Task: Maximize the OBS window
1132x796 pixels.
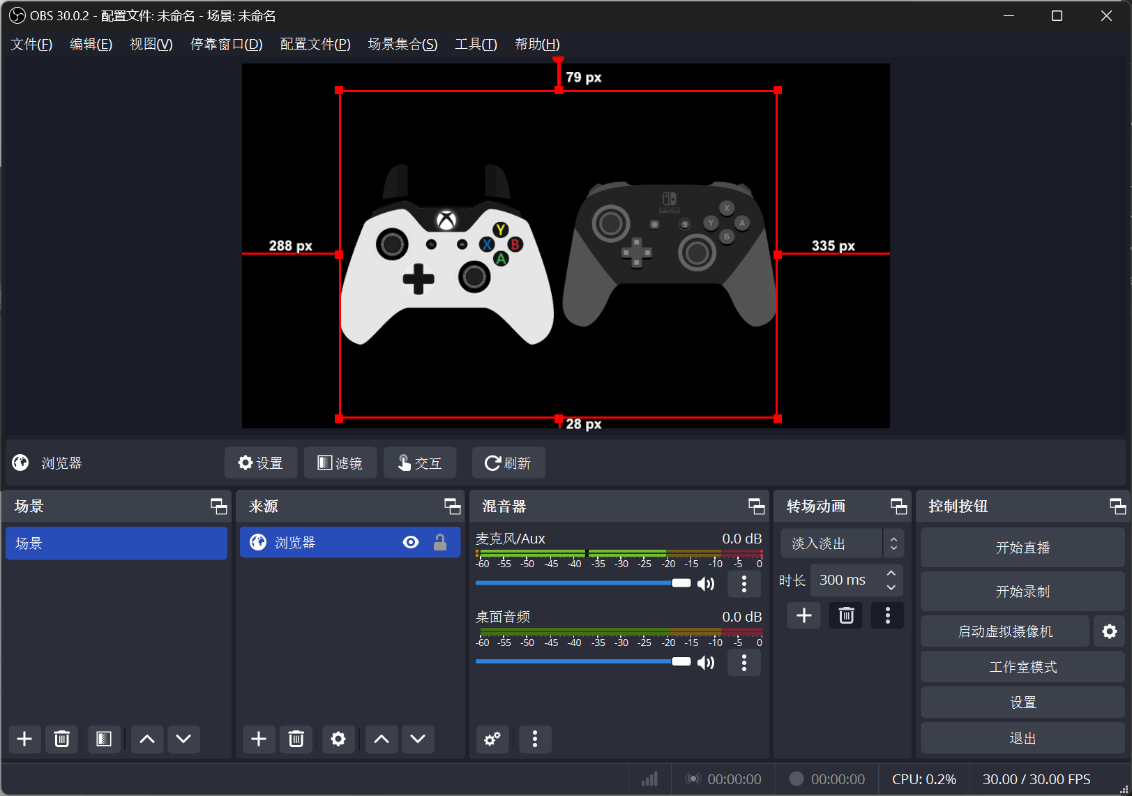Action: point(1057,15)
